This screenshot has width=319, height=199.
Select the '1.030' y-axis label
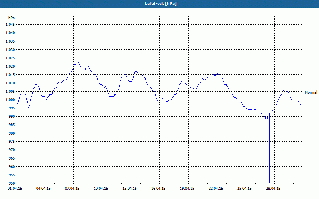(10, 49)
